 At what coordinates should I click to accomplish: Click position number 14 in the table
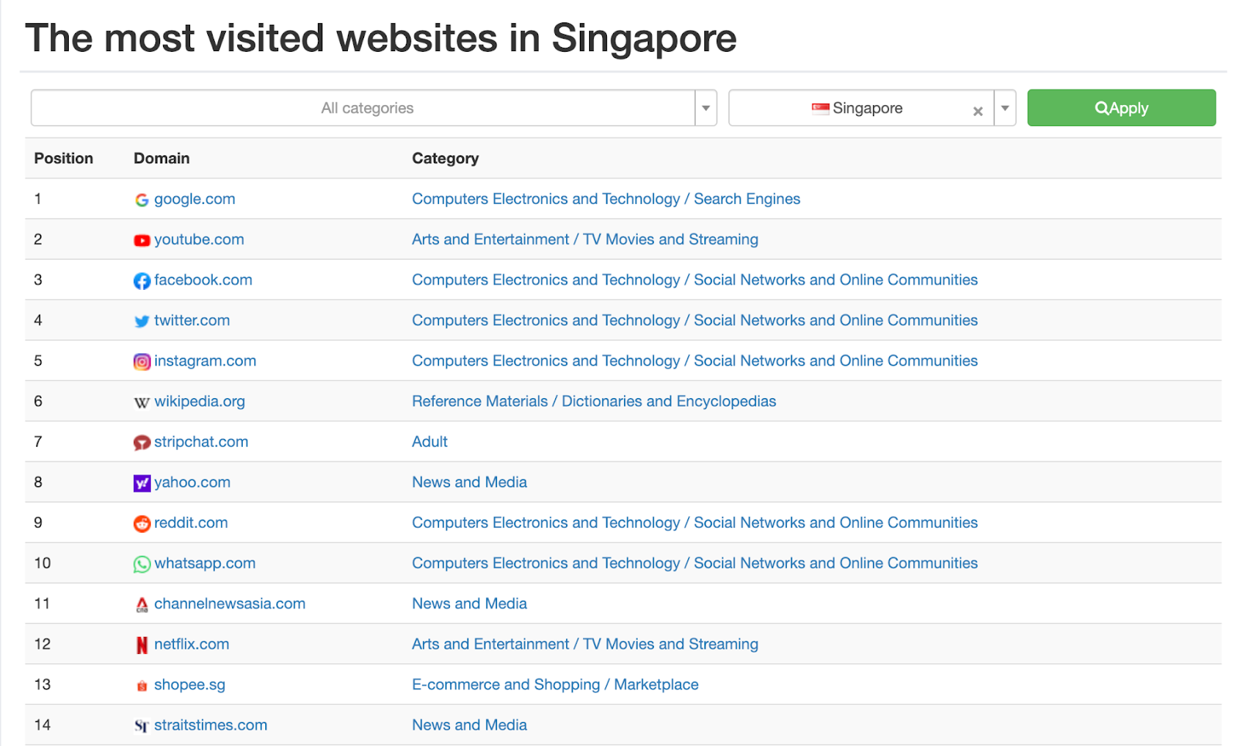43,725
